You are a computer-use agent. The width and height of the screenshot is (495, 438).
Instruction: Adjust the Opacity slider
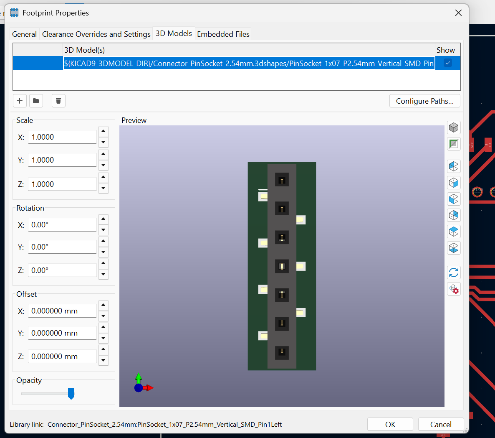pyautogui.click(x=71, y=393)
